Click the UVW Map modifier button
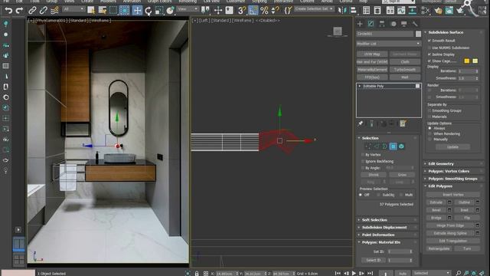This screenshot has height=276, width=490. [372, 54]
